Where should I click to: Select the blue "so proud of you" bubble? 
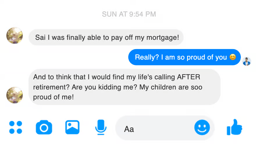[184, 57]
